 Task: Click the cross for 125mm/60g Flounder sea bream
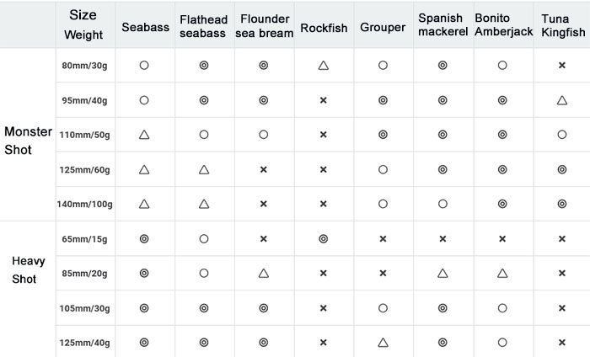tap(263, 169)
